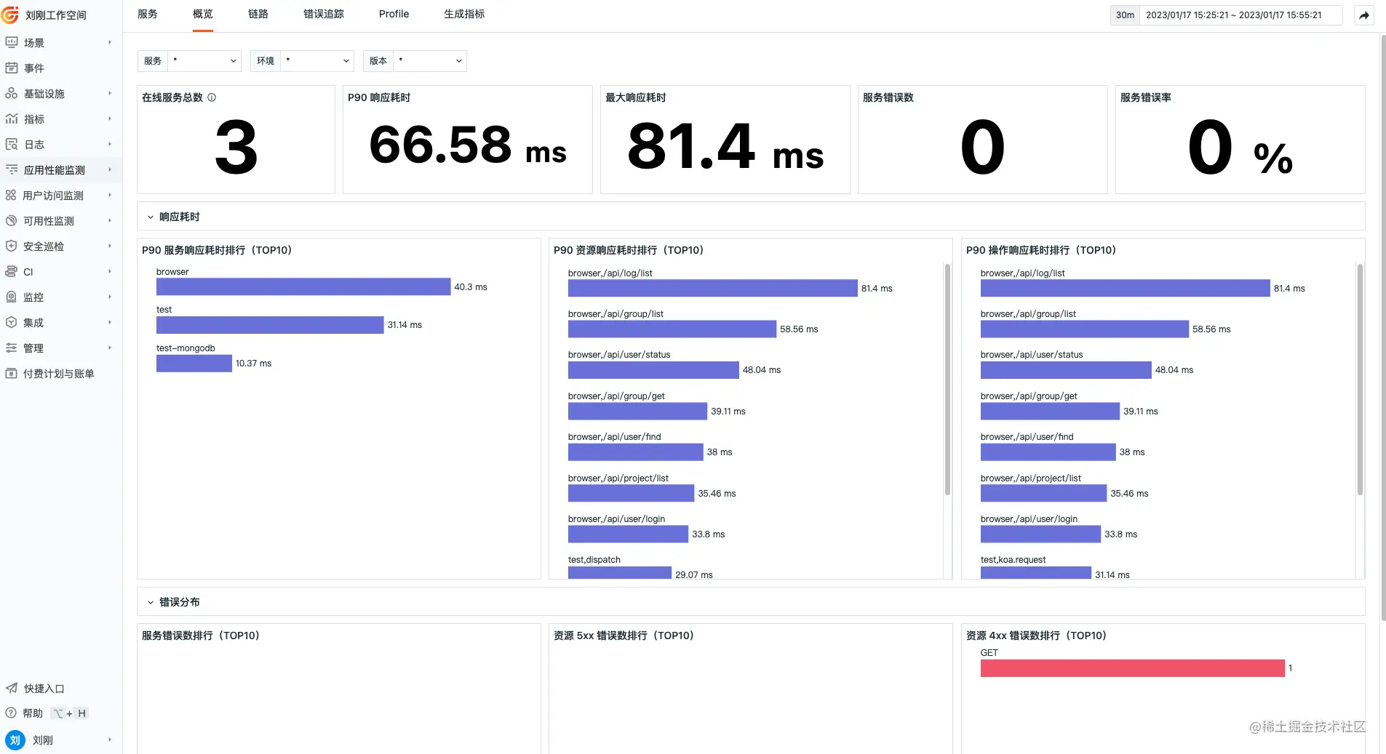Click the browser 40.3 ms service bar

point(303,287)
